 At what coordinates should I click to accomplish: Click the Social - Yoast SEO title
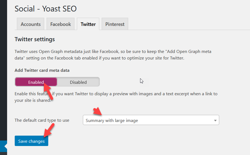click(x=46, y=9)
